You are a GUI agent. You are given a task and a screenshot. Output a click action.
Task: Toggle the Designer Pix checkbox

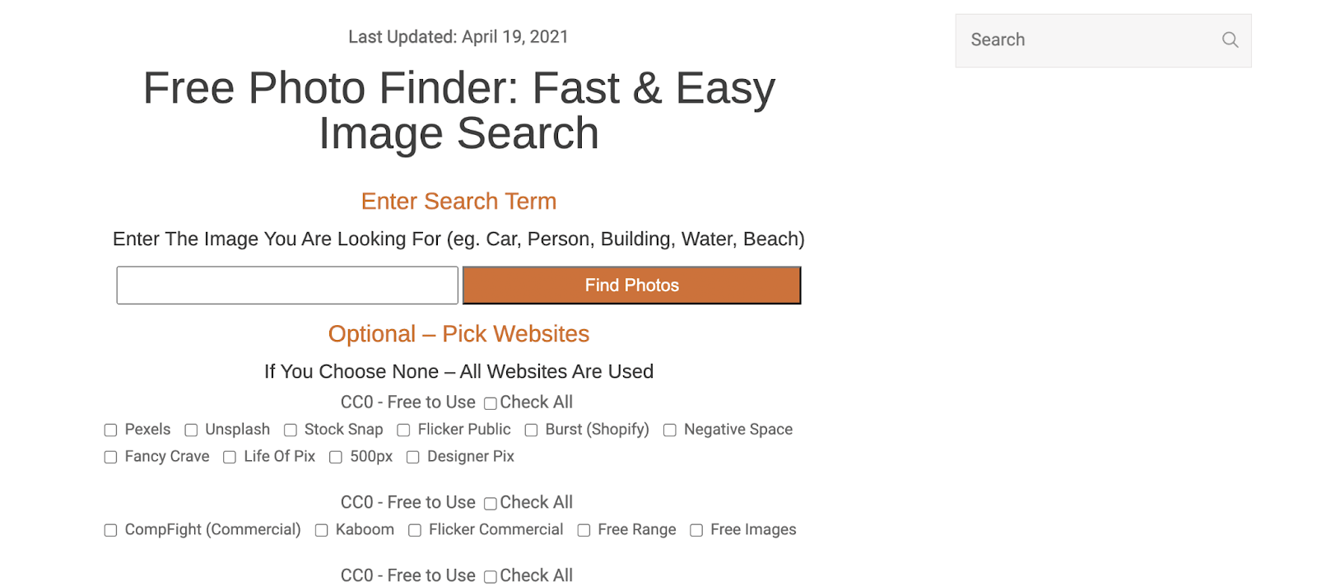(413, 458)
